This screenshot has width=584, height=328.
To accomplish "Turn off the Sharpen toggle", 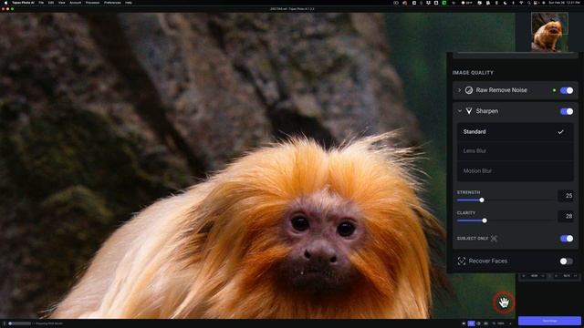I will (x=567, y=111).
